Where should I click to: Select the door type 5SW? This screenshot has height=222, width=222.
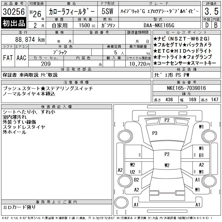(x=107, y=11)
